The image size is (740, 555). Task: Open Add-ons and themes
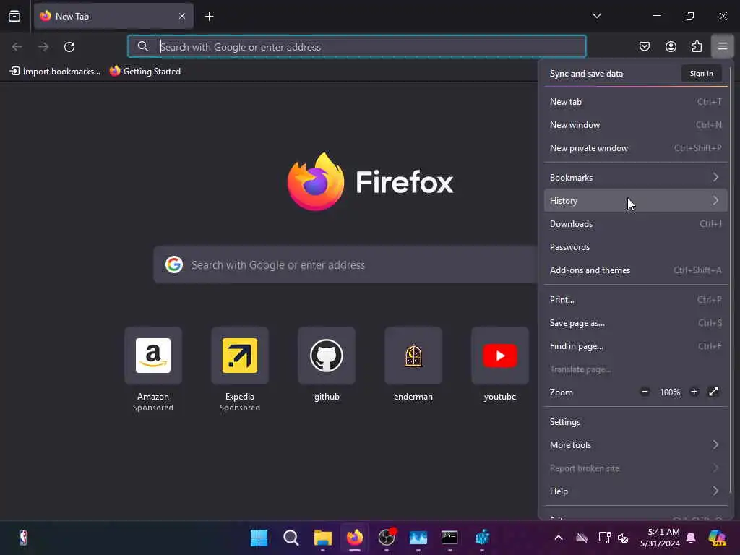[x=635, y=270]
